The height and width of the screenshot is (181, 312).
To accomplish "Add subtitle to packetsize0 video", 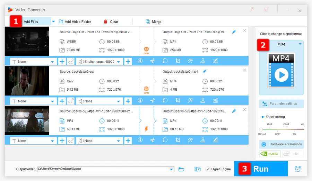I will click(62, 101).
